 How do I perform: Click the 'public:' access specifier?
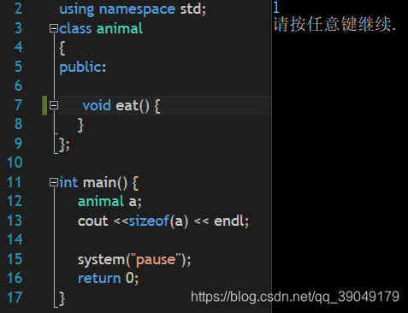[83, 68]
